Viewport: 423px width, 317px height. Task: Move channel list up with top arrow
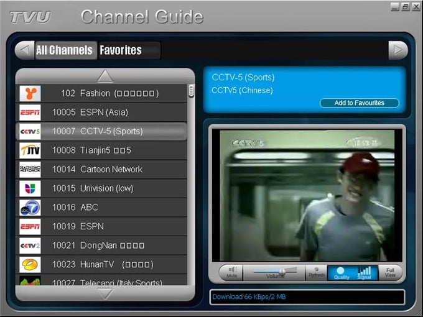105,76
